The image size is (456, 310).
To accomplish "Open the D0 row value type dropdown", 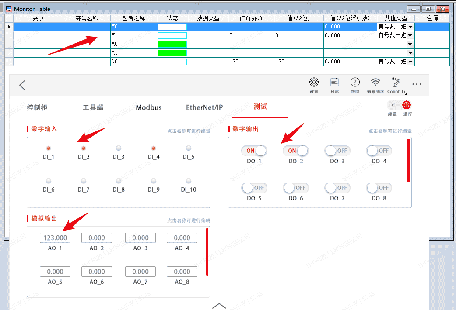I will coord(410,62).
